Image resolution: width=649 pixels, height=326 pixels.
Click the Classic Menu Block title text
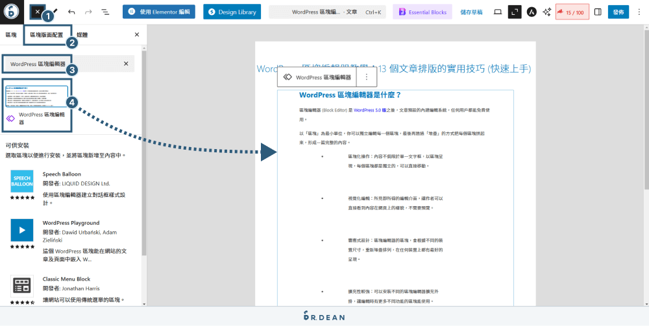coord(66,279)
